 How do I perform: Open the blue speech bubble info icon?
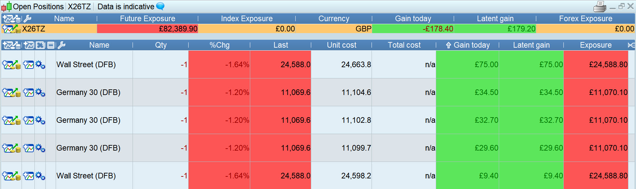(x=160, y=6)
